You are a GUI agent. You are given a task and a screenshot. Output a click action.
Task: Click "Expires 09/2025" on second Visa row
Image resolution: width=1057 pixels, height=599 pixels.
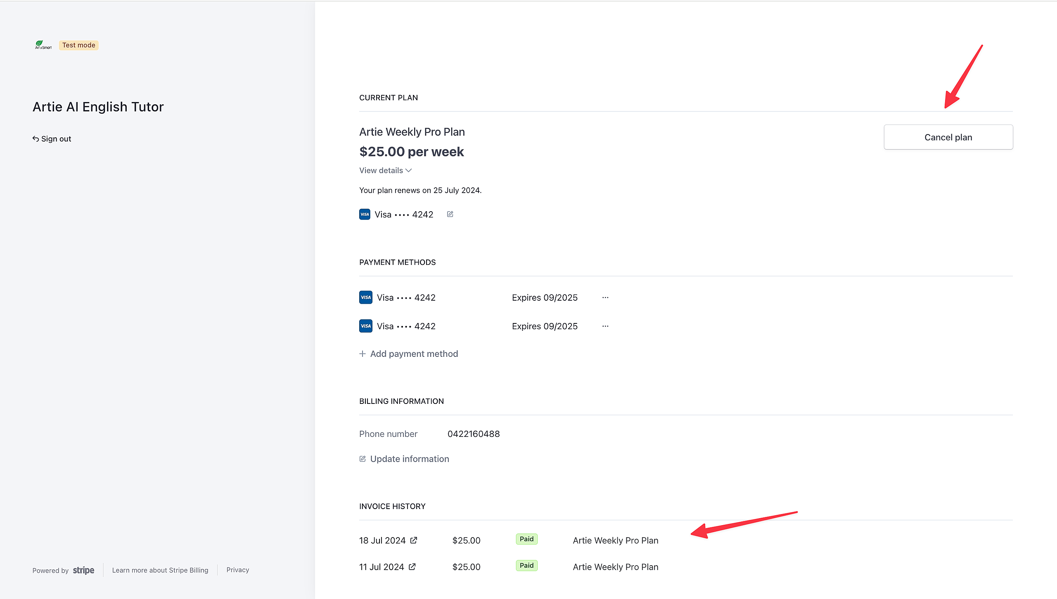[545, 326]
